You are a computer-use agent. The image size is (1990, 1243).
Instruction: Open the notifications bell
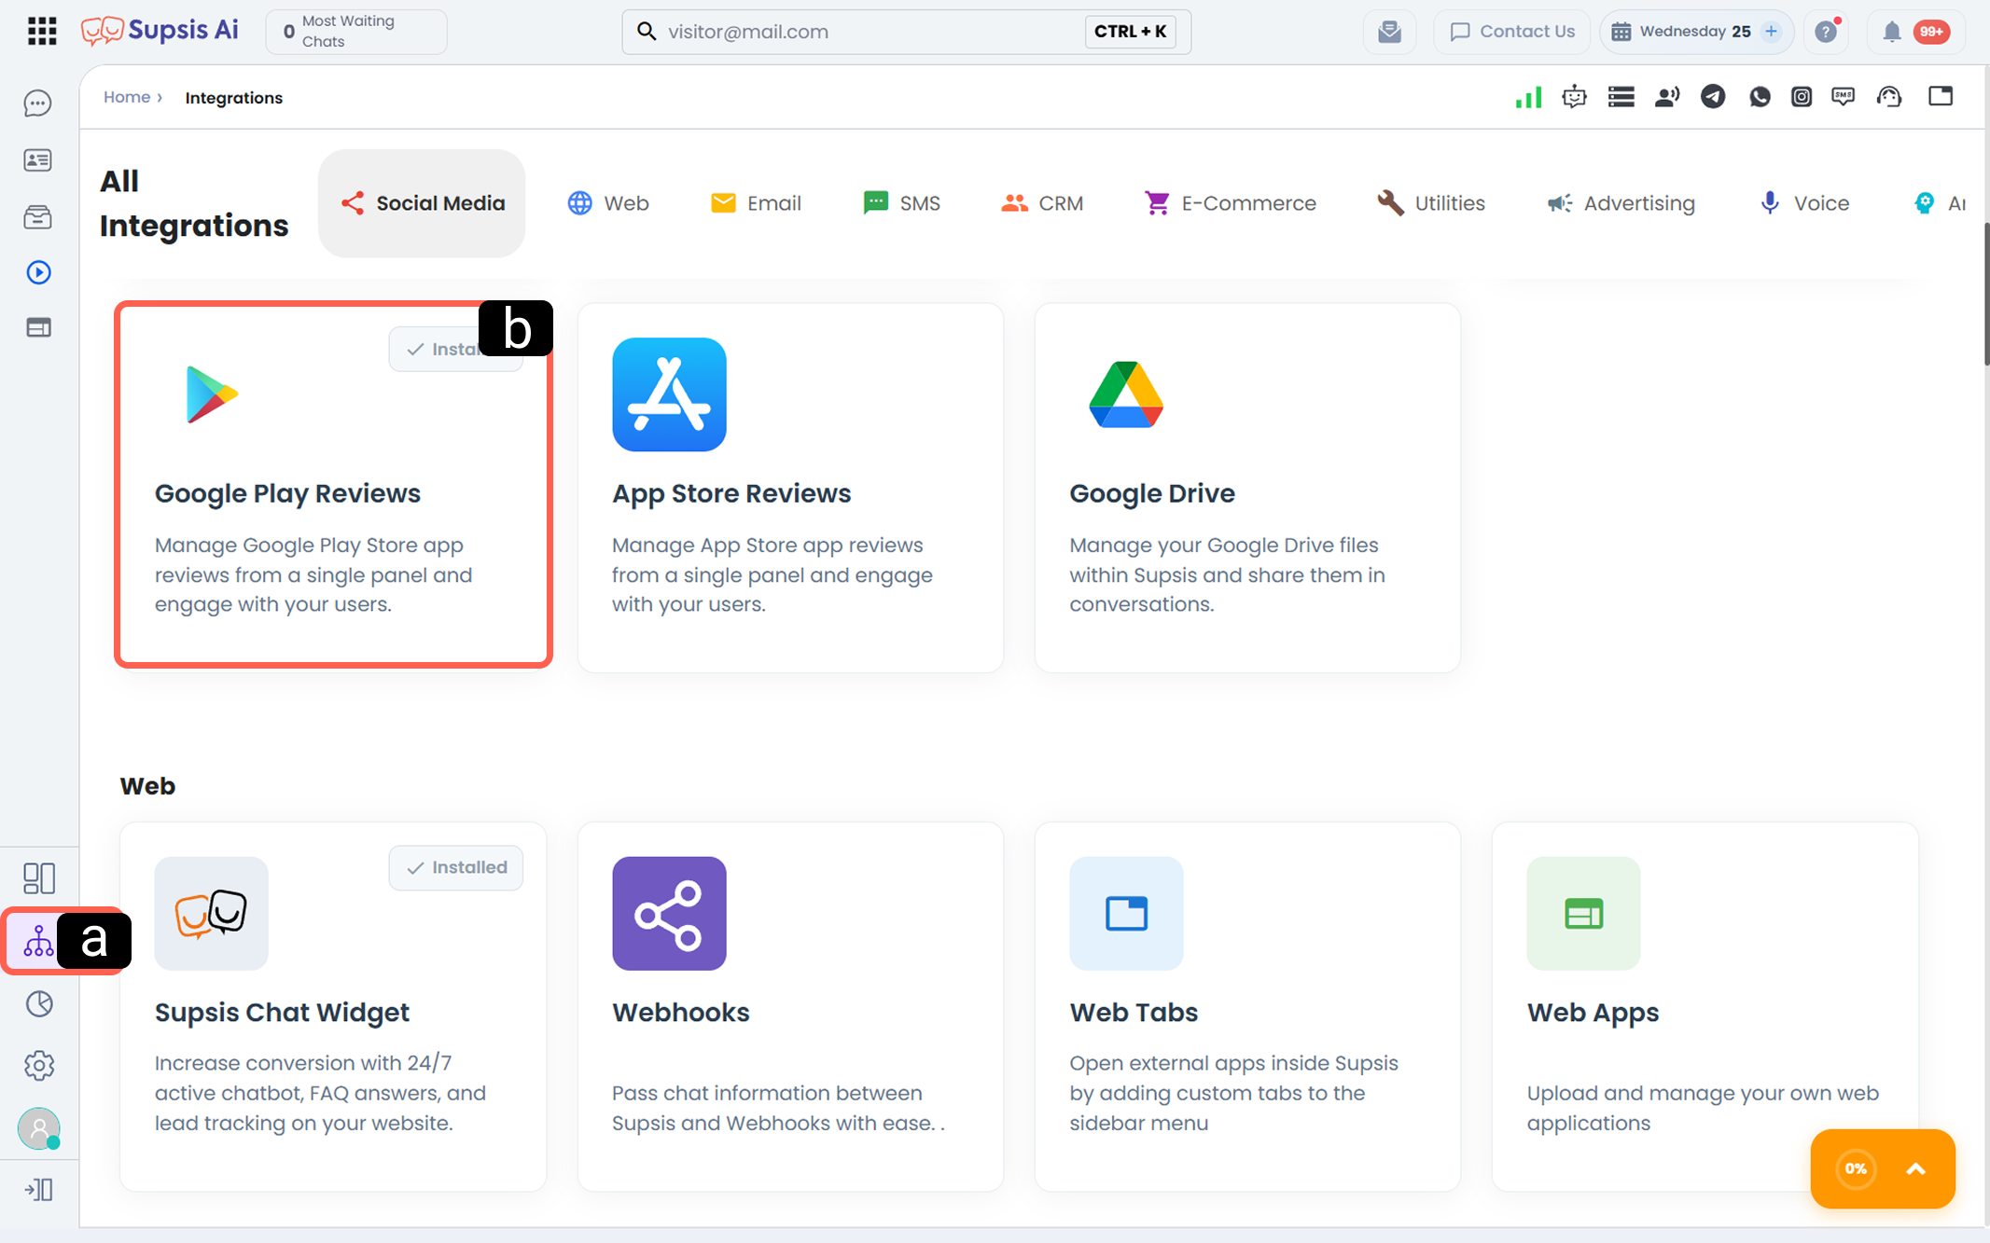(x=1892, y=32)
